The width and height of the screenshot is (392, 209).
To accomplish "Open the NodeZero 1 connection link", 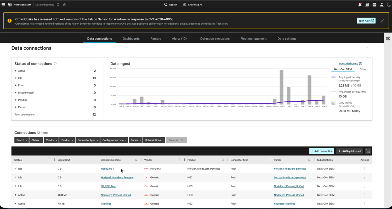I will tap(107, 169).
